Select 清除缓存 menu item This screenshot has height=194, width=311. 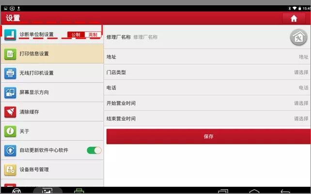53,112
